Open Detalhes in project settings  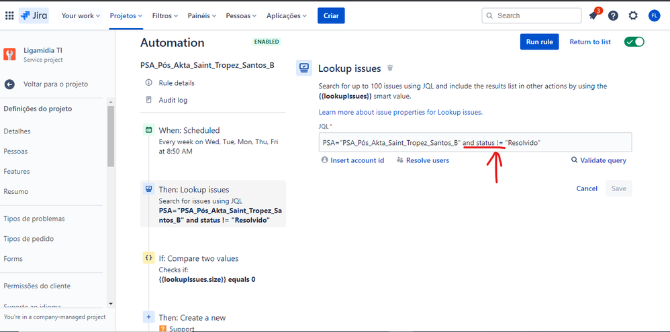(x=17, y=131)
